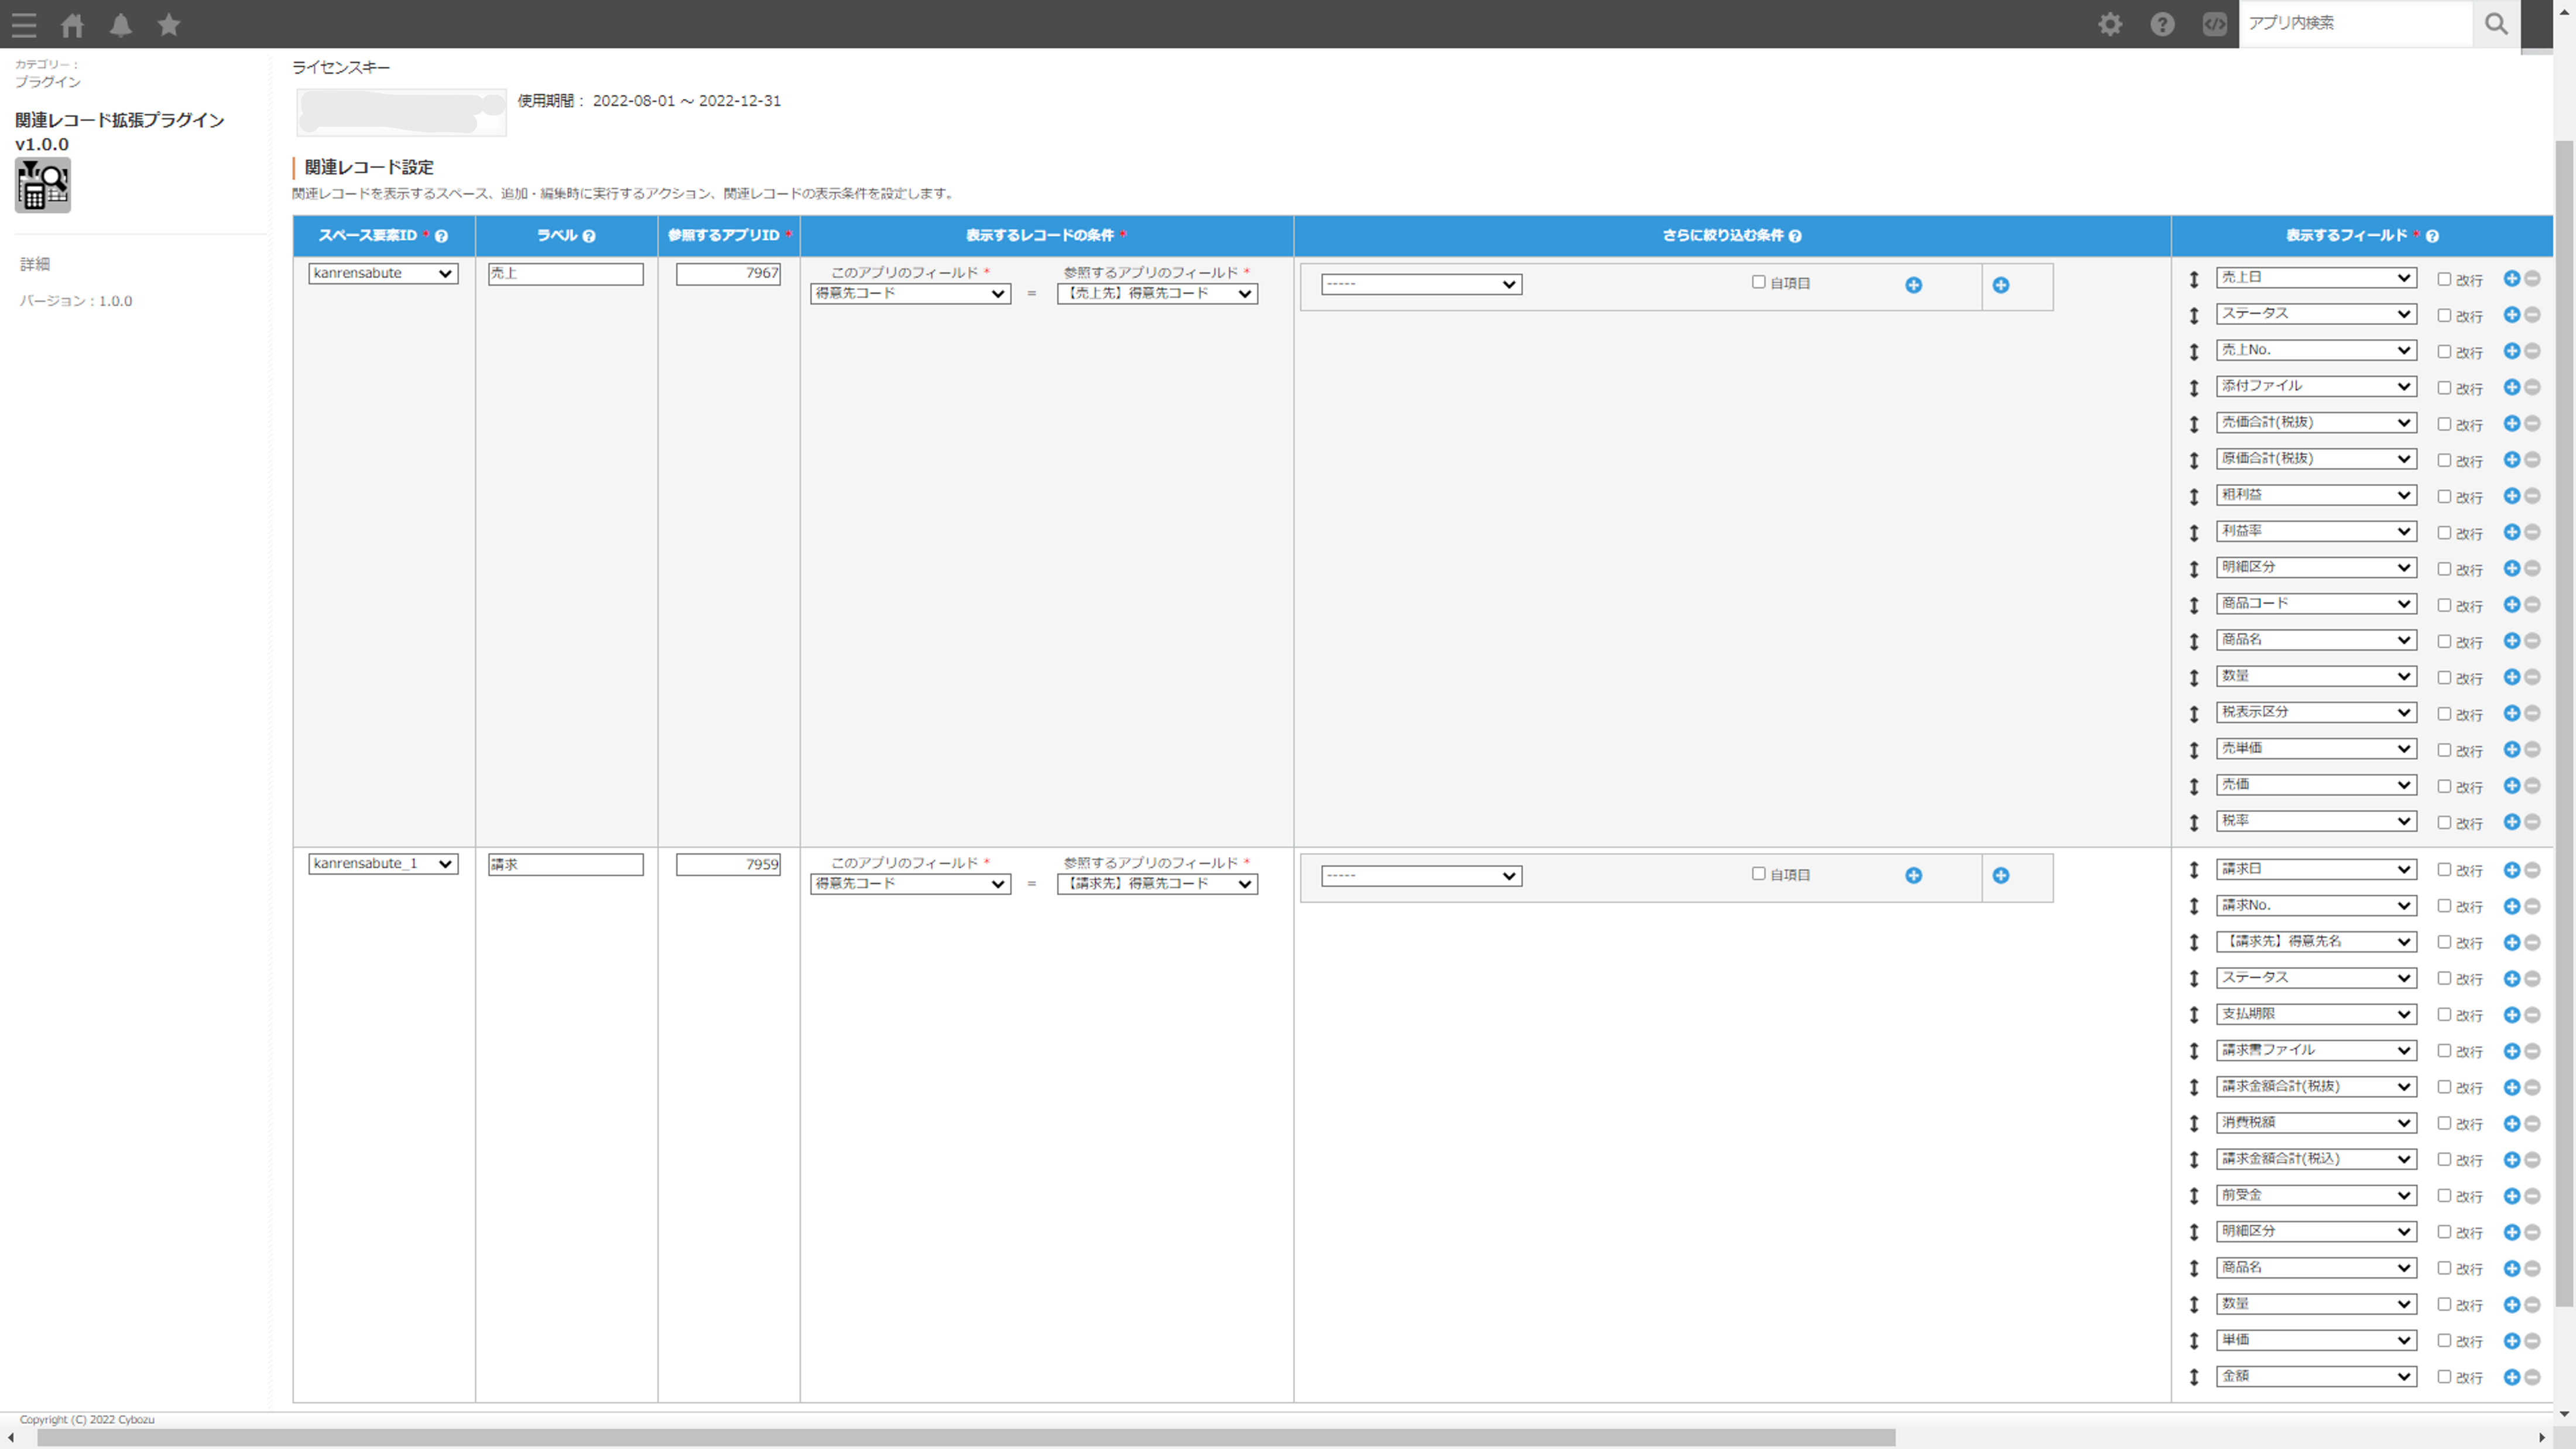Screen dimensions: 2576x1449
Task: Add filter condition next to 自項目 in 請求 row
Action: click(x=1913, y=875)
